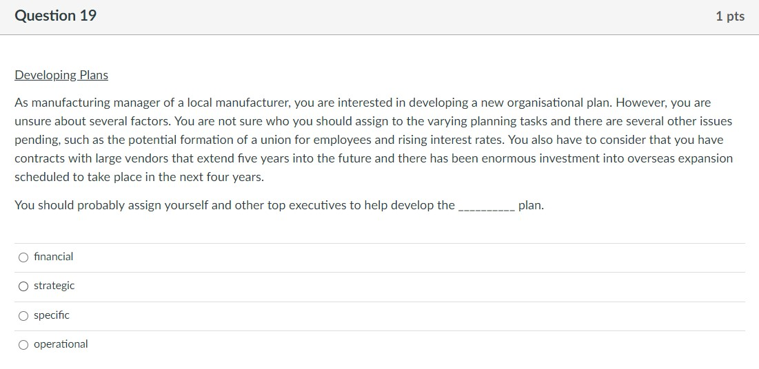Click the 'operational' answer label text
This screenshot has height=369, width=759.
pos(61,344)
